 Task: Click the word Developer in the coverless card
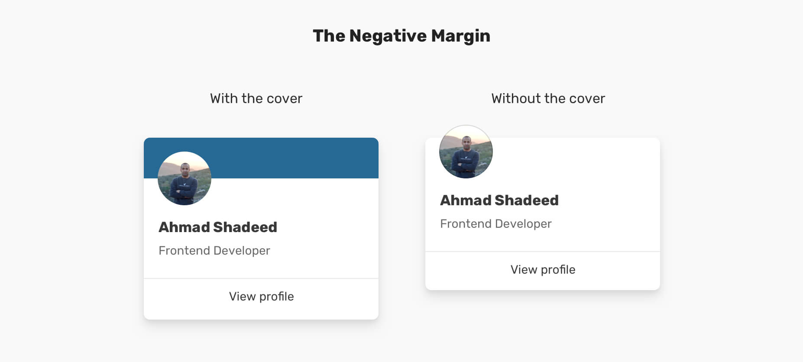tap(523, 224)
